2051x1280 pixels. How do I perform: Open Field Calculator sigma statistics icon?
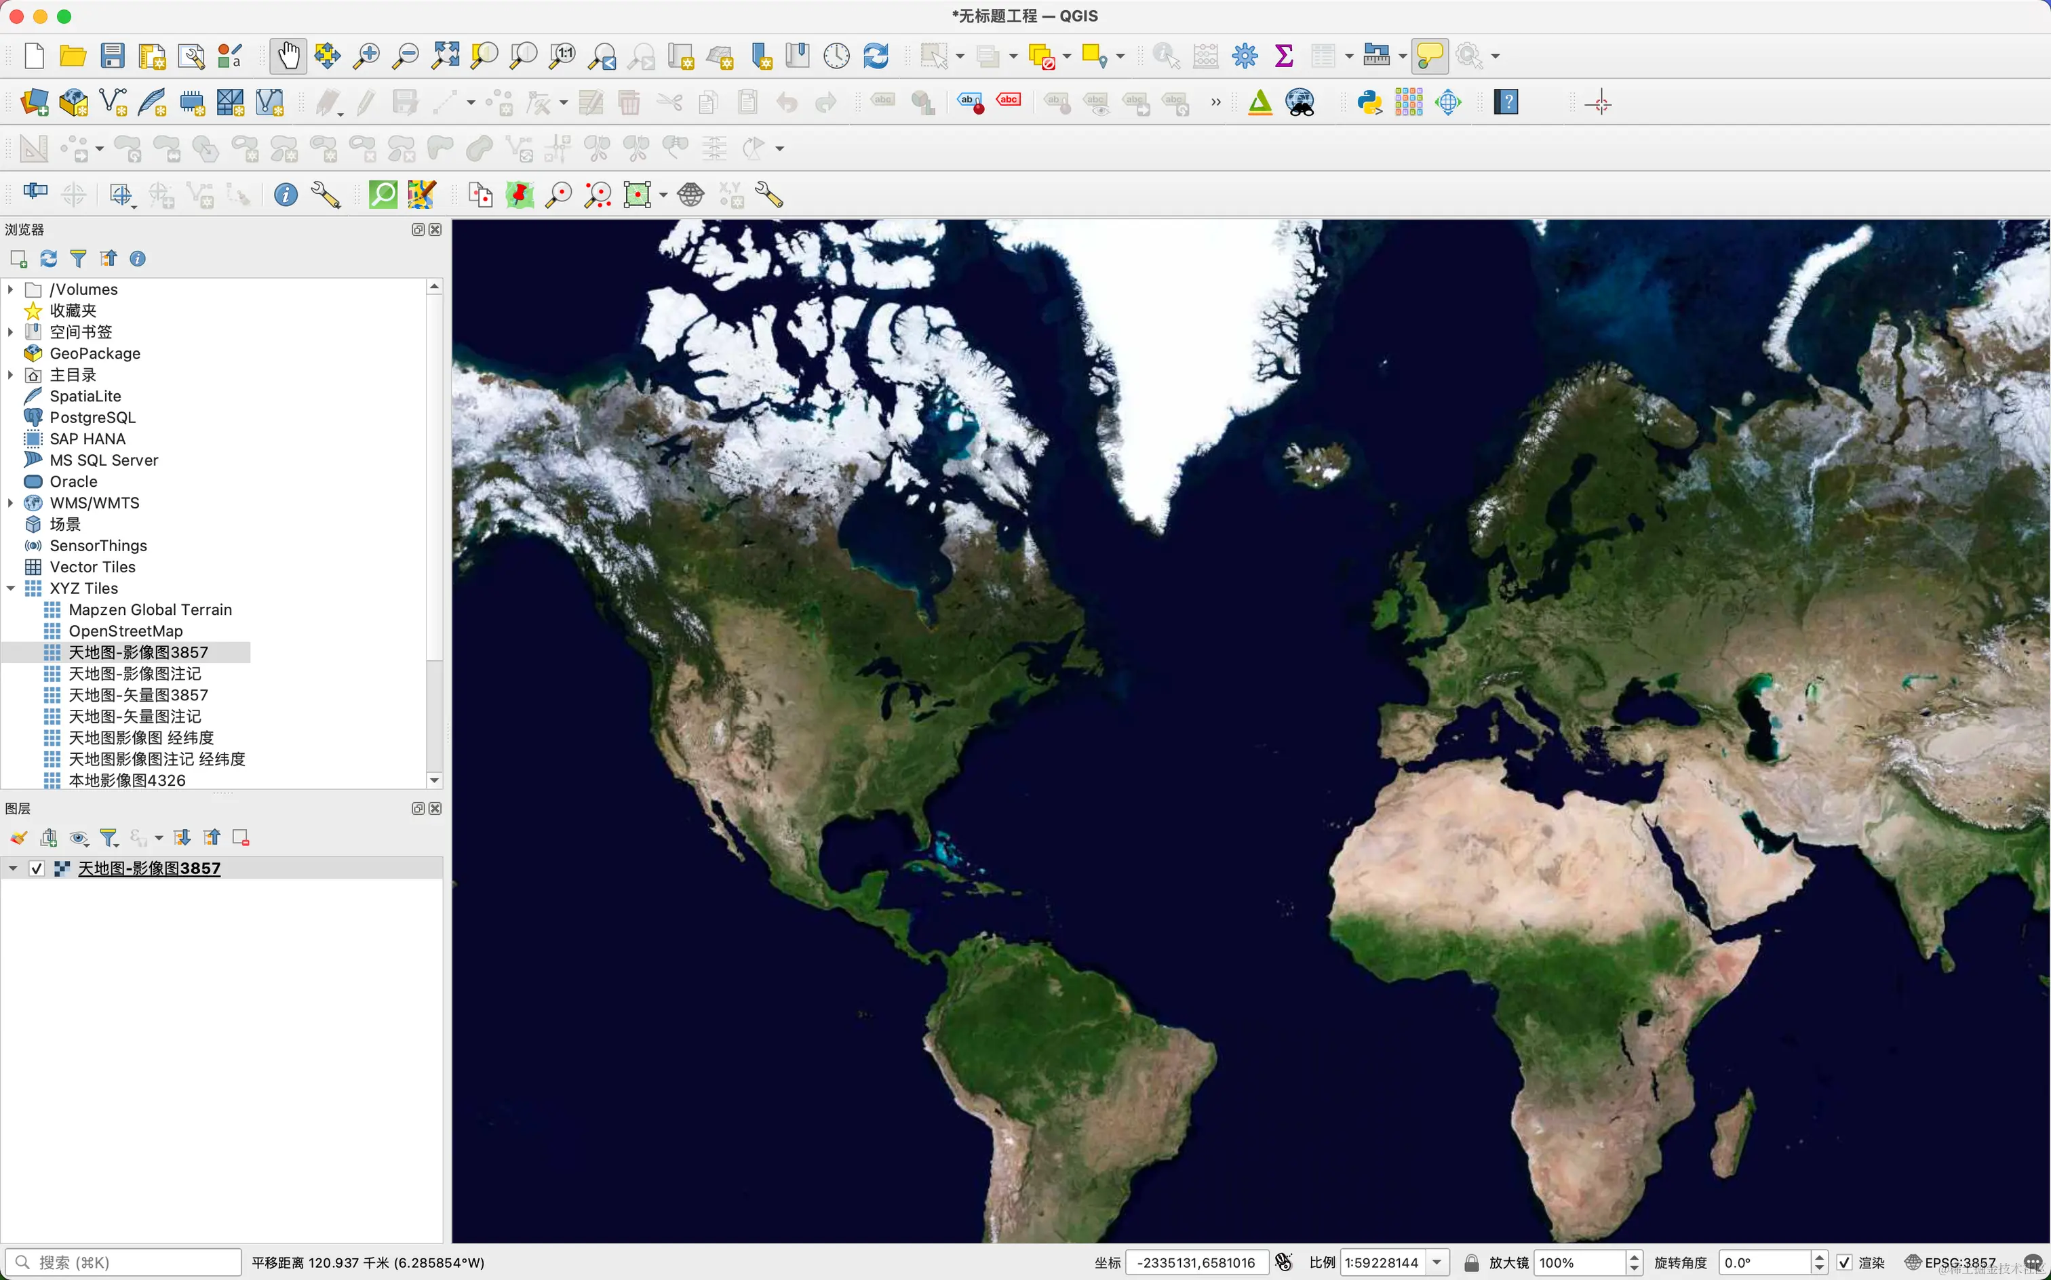click(x=1284, y=56)
